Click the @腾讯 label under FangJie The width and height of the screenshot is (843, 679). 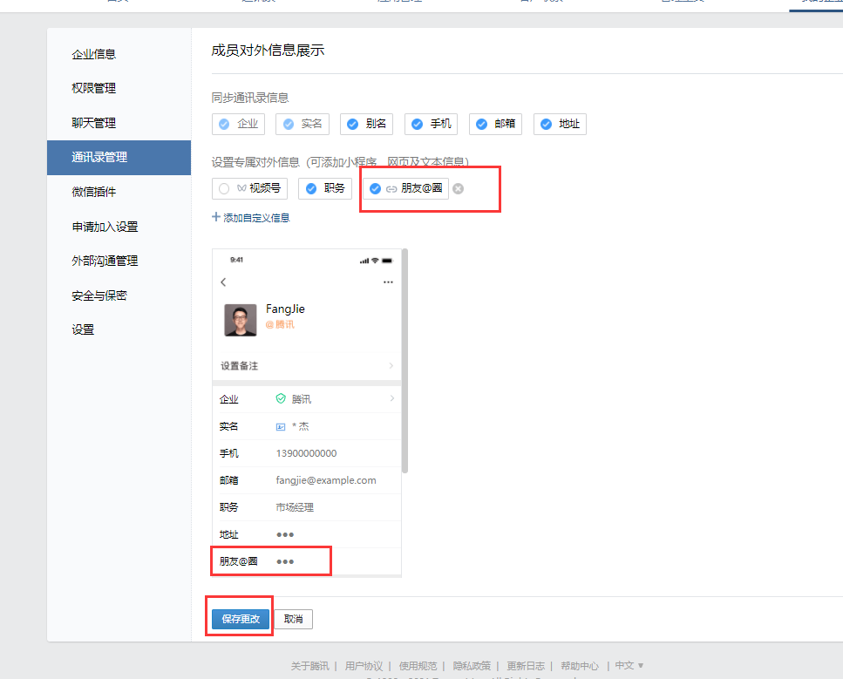[280, 324]
